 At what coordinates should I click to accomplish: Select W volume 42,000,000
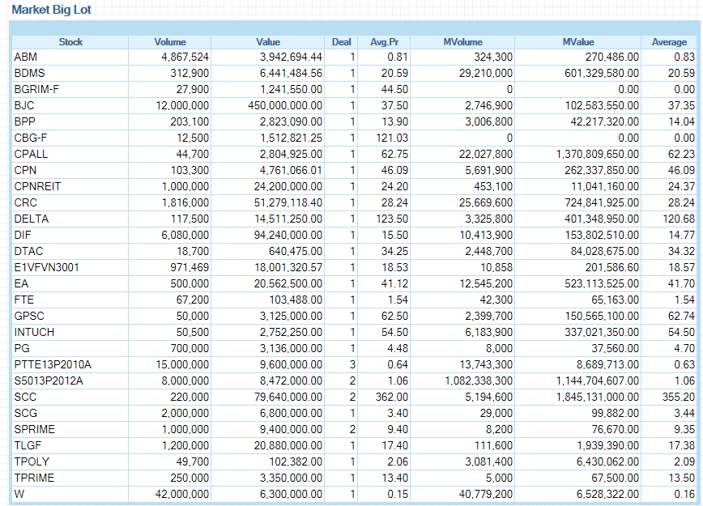click(x=182, y=494)
